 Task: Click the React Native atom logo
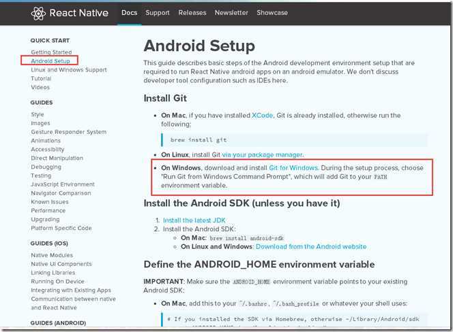38,13
